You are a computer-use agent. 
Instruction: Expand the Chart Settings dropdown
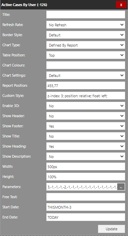click(x=86, y=75)
